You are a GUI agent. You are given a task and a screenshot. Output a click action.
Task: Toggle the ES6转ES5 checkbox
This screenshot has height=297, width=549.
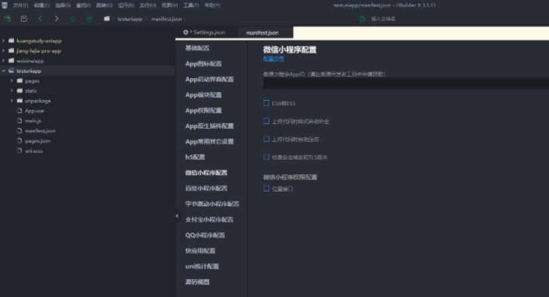click(x=267, y=103)
